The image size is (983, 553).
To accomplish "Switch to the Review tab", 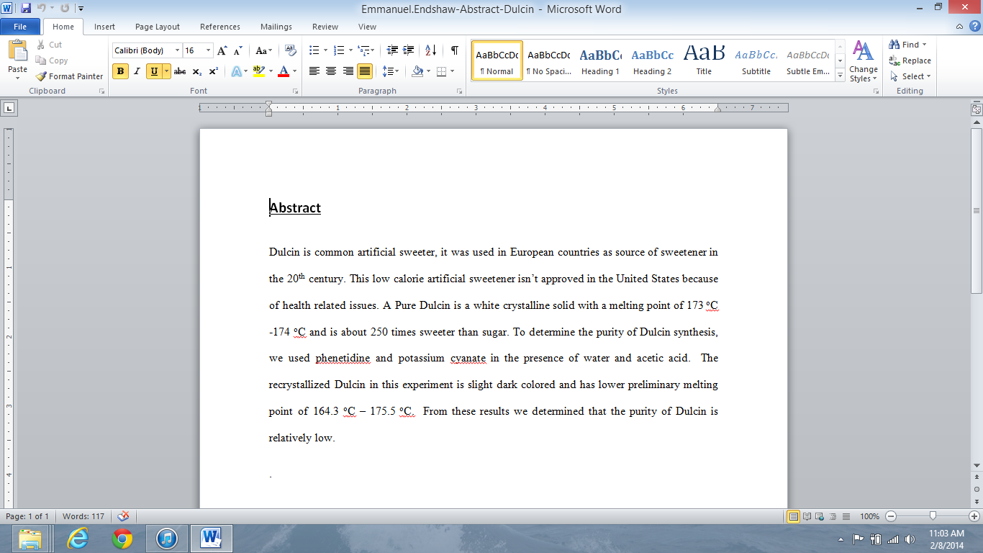I will [x=325, y=27].
